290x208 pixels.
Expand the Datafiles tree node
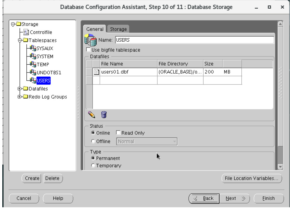pos(19,89)
